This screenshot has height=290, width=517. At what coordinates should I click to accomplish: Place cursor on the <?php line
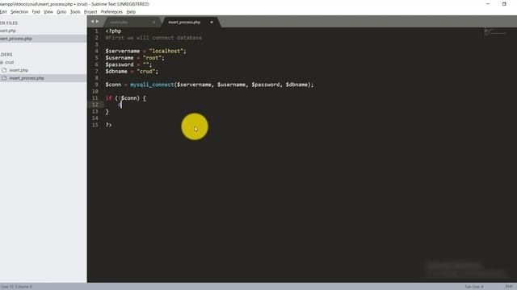[113, 31]
